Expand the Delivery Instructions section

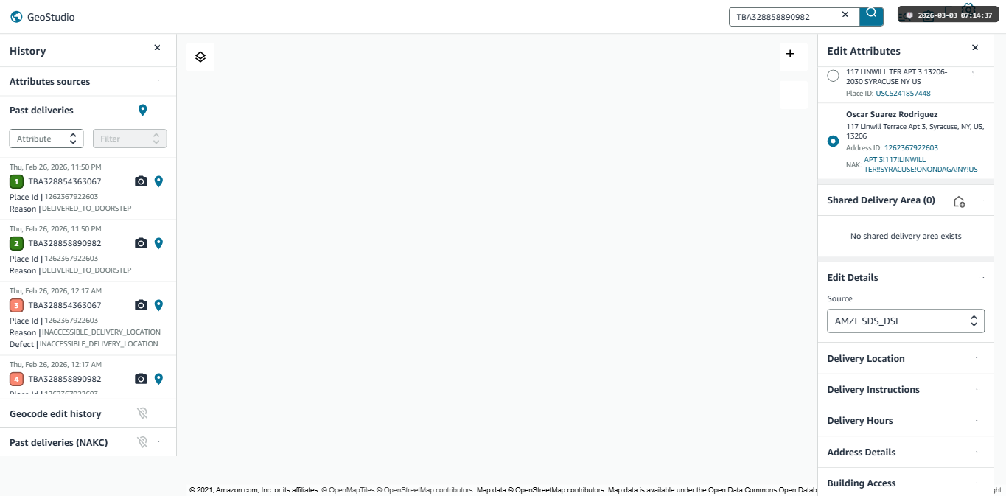click(x=906, y=389)
